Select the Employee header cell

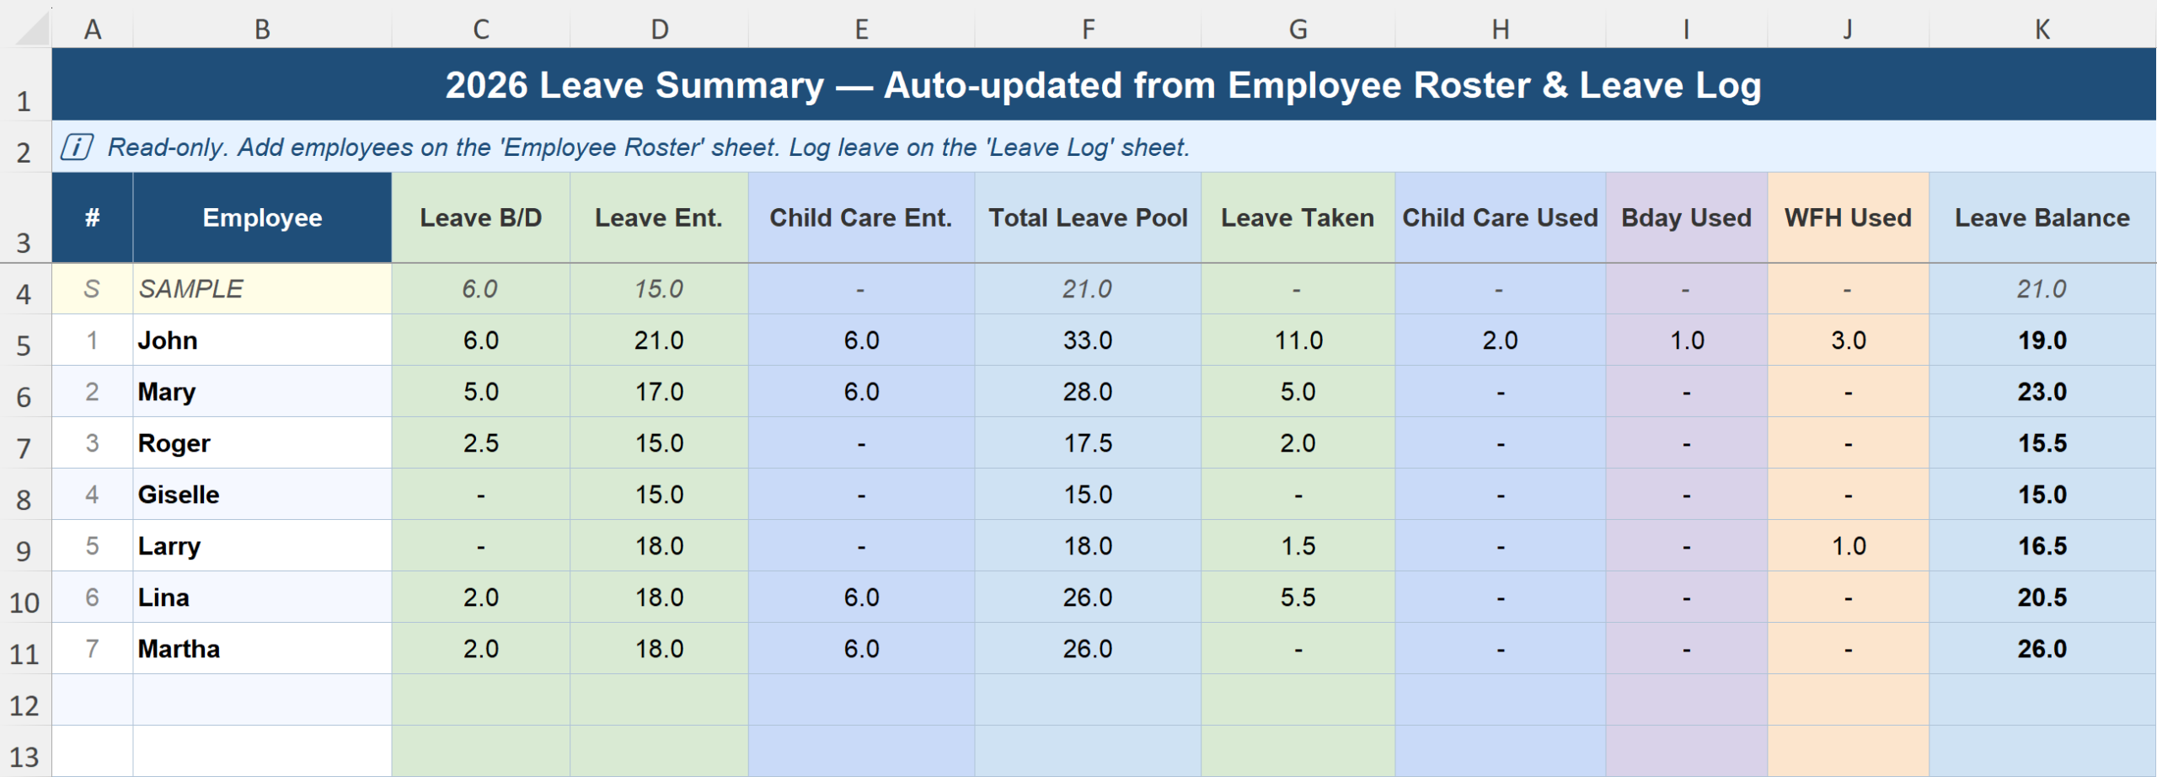pos(262,218)
